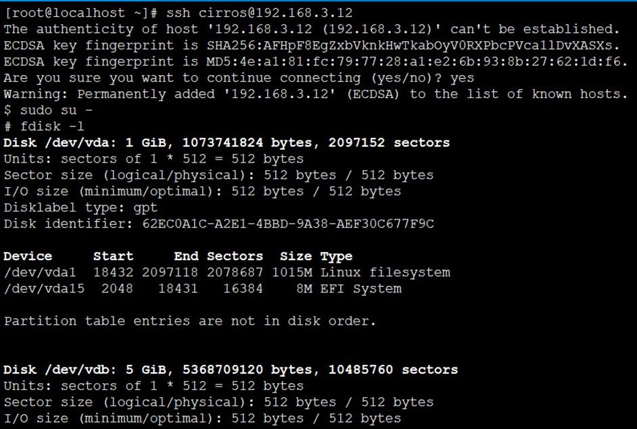Click the 'Device' column header
The width and height of the screenshot is (637, 429).
point(28,256)
